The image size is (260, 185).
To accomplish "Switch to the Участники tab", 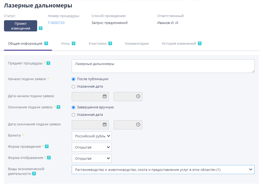I will [x=97, y=43].
